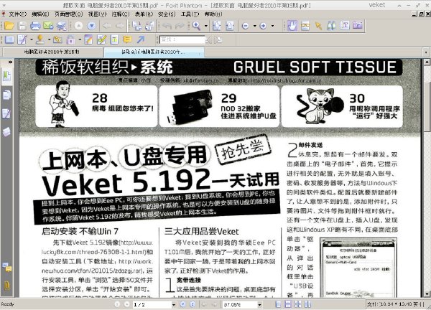
Task: Expand the Zoom In dropdown arrow
Action: pyautogui.click(x=272, y=26)
